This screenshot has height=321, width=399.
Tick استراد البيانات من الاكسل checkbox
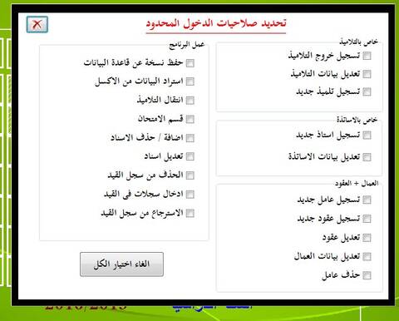[x=190, y=81]
